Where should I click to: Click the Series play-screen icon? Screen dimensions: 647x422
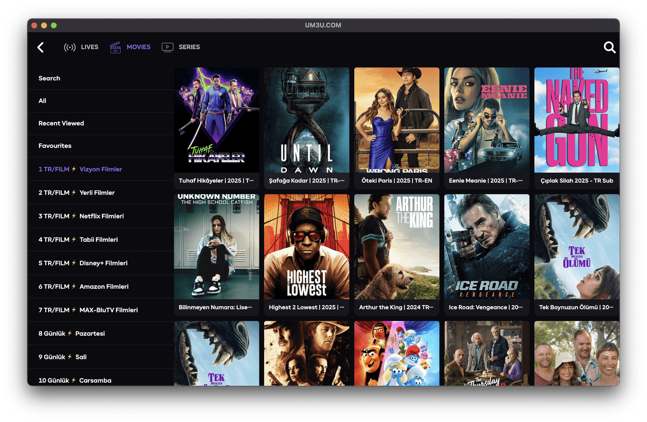tap(168, 47)
